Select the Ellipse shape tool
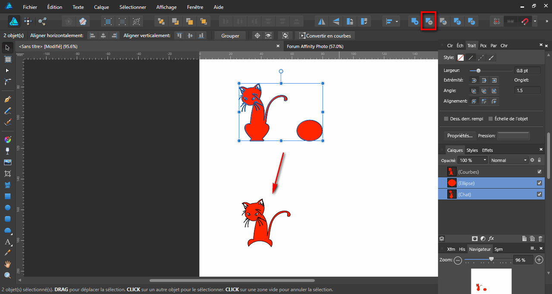Screen dimensions: 552x294 7,207
